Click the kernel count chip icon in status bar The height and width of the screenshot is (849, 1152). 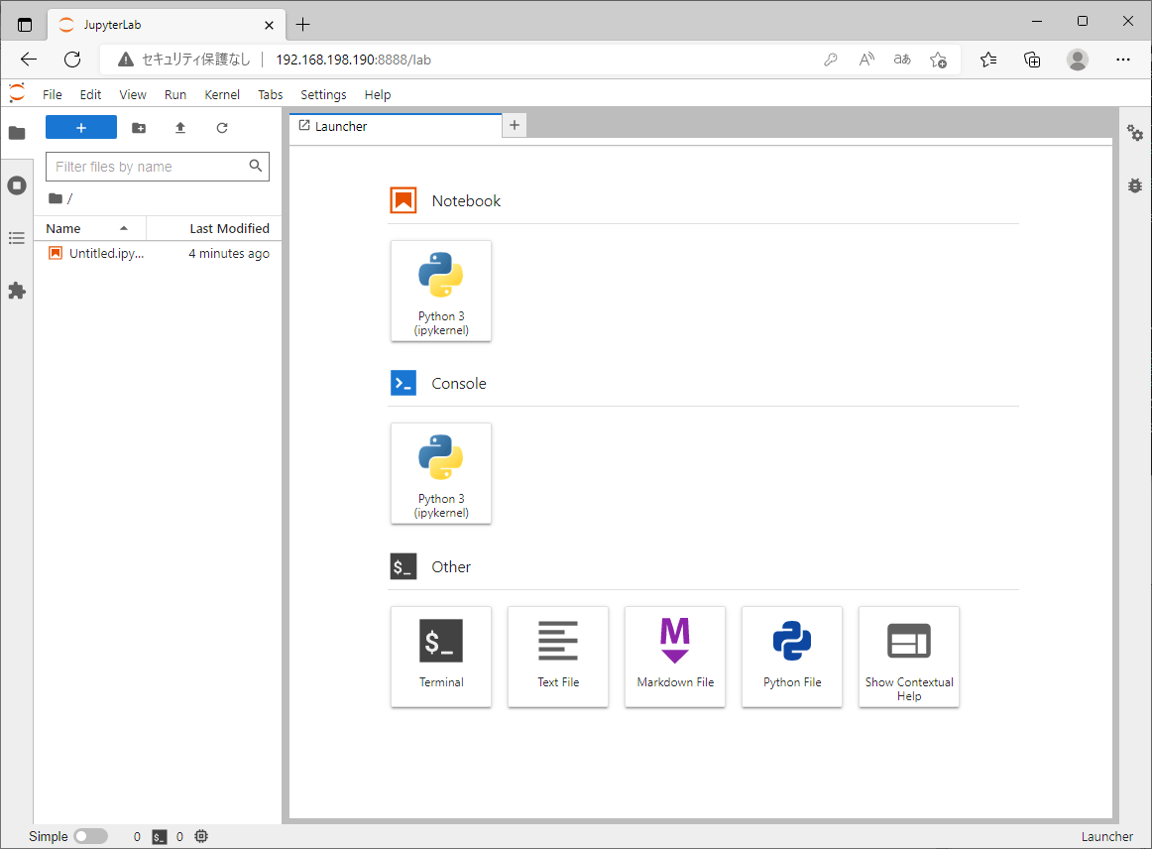[201, 836]
